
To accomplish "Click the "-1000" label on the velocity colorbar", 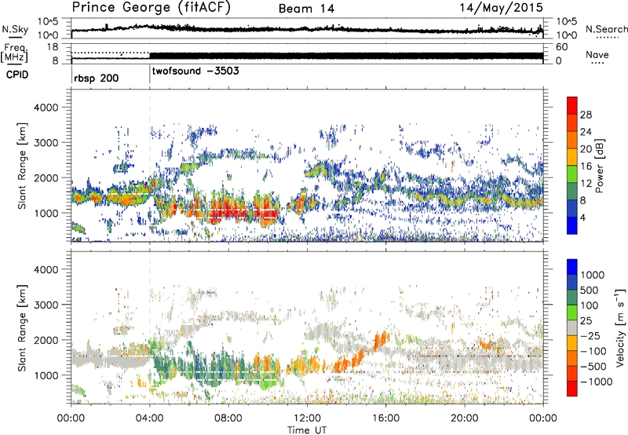I will [596, 382].
